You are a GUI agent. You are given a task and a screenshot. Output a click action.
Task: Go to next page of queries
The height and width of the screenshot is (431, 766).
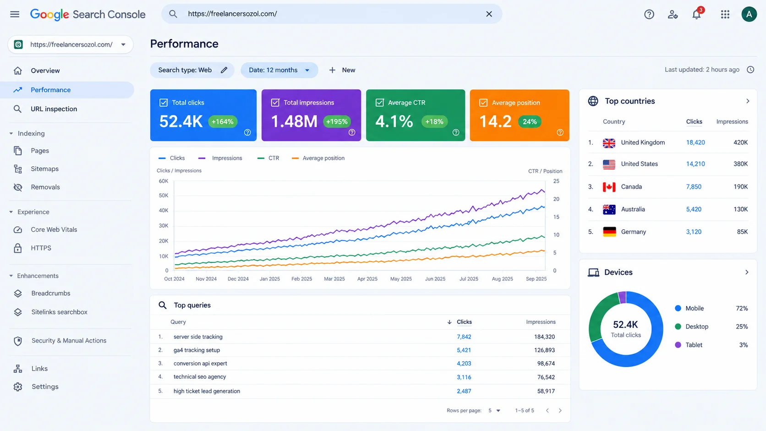coord(560,410)
